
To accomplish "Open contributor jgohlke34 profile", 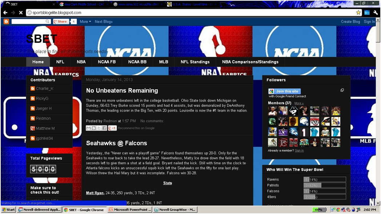I will pyautogui.click(x=44, y=138).
